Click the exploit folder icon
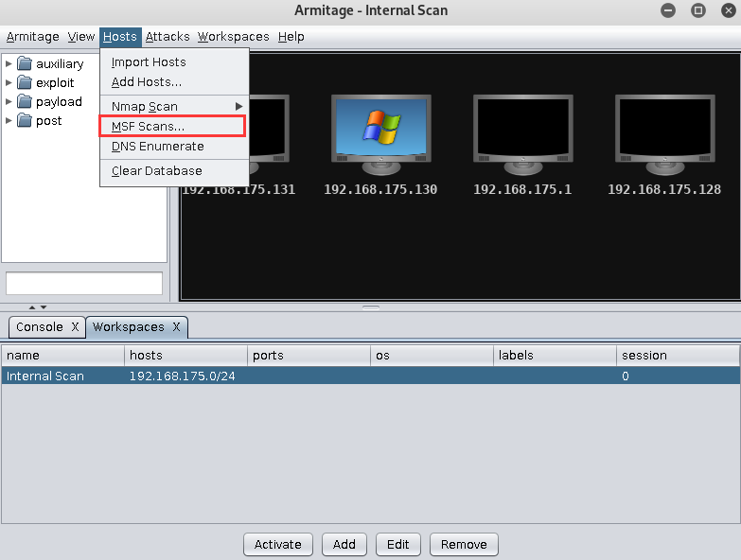The image size is (741, 560). point(25,82)
